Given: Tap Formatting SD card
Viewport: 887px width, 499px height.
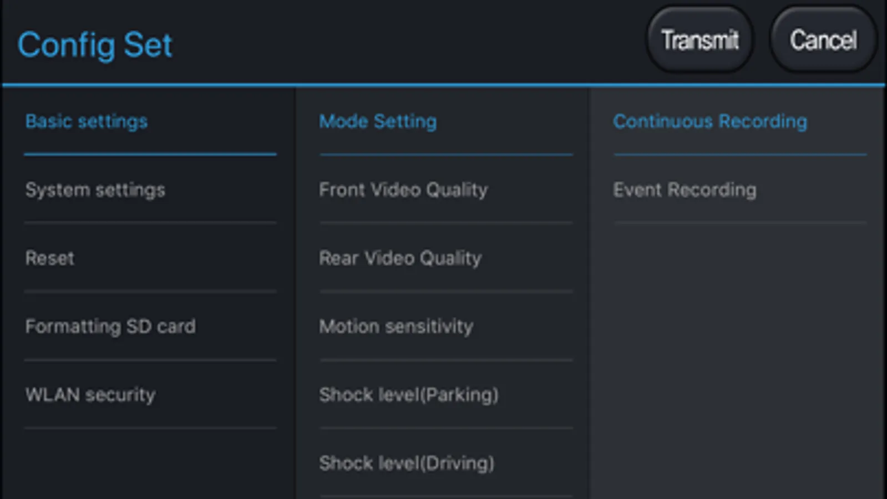Looking at the screenshot, I should pyautogui.click(x=110, y=327).
